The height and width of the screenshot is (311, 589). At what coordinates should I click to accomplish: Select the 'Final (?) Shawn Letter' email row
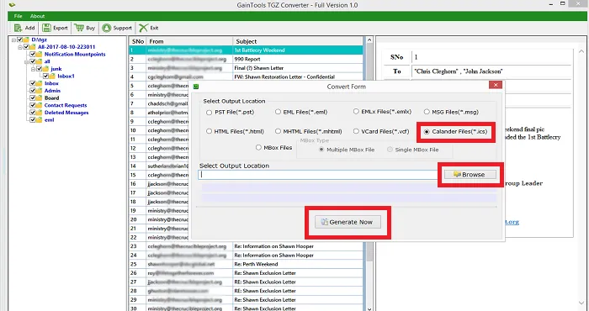tap(246, 68)
